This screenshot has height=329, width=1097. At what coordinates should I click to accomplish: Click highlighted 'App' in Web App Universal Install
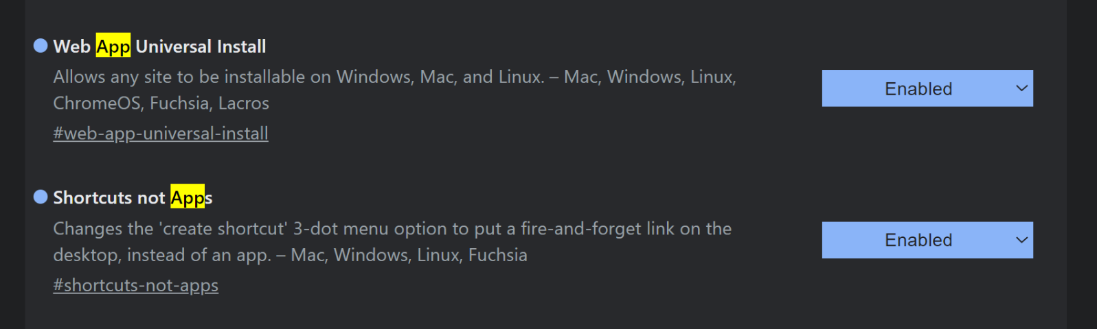pyautogui.click(x=113, y=46)
